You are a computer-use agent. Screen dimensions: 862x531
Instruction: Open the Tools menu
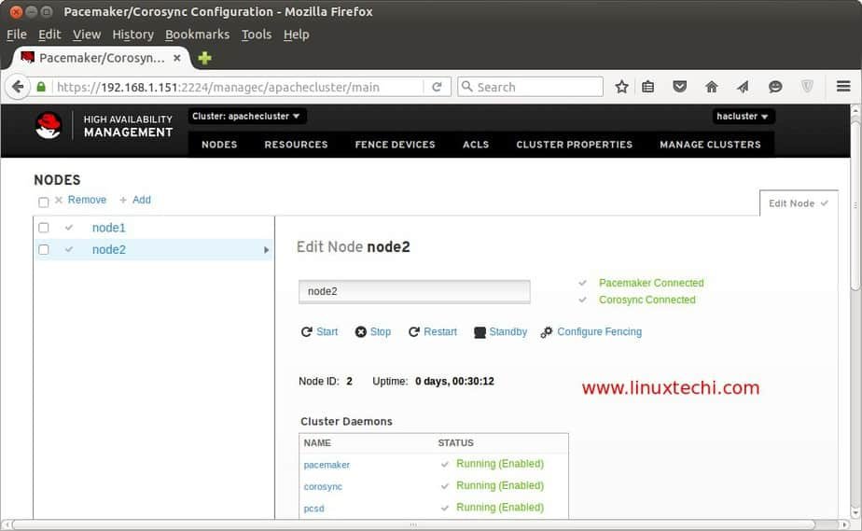click(x=257, y=35)
